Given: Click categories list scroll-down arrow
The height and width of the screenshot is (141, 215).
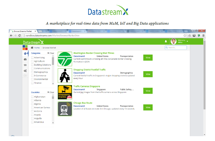Looking at the screenshot, I should pyautogui.click(x=53, y=84).
